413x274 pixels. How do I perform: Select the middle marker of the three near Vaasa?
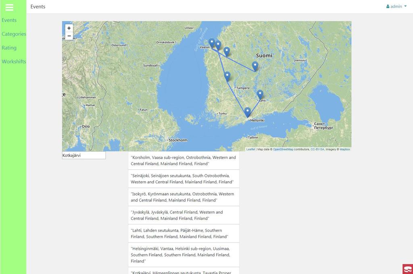point(218,45)
